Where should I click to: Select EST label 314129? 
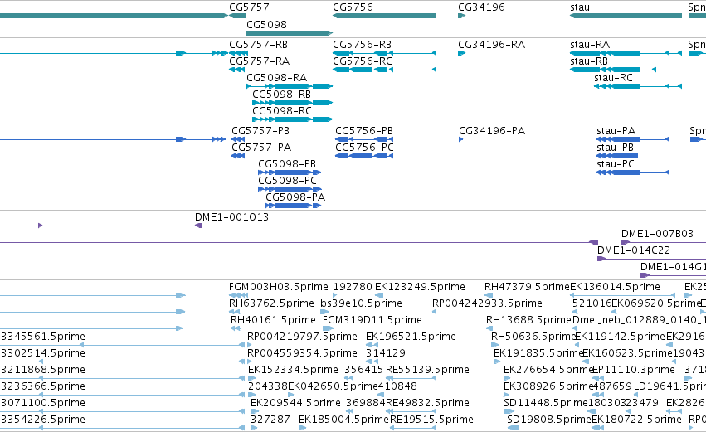(386, 354)
